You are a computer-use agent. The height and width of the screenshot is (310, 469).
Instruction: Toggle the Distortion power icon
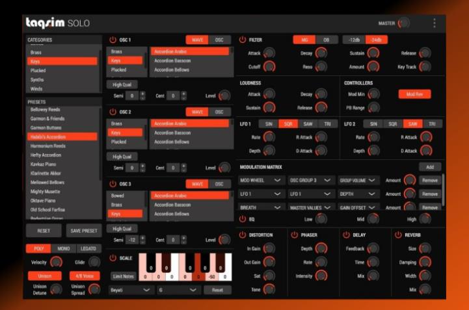pyautogui.click(x=243, y=235)
